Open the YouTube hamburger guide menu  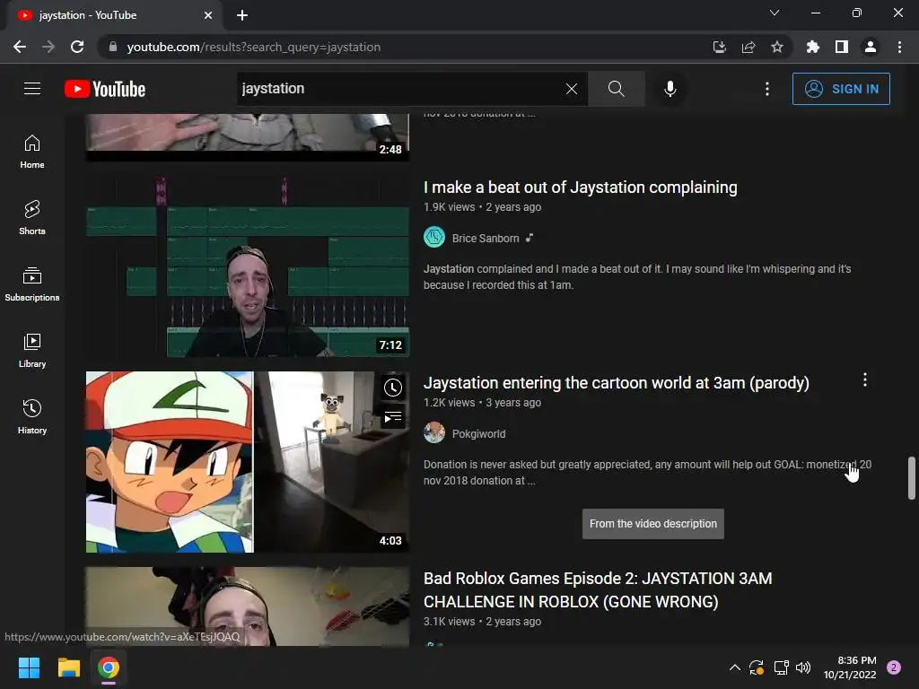32,89
